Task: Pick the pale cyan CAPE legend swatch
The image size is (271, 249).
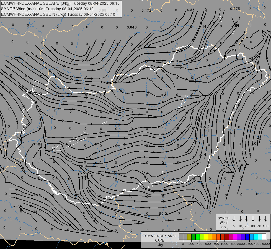Action: tap(260, 237)
